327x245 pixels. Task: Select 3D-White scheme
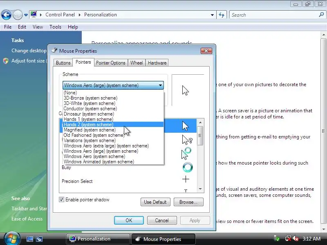click(x=113, y=103)
